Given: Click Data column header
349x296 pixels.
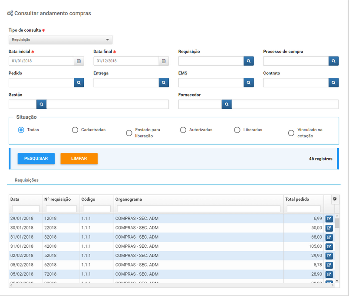Looking at the screenshot, I should [x=15, y=199].
